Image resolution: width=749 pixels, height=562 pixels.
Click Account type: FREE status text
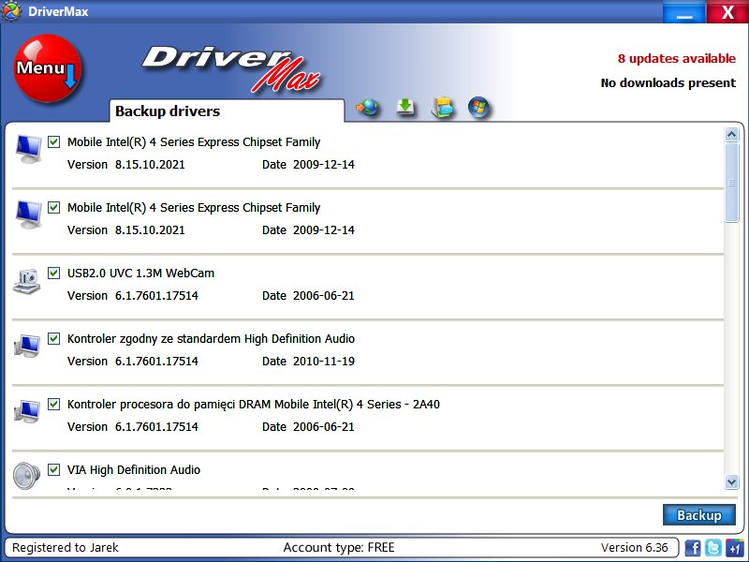point(339,547)
